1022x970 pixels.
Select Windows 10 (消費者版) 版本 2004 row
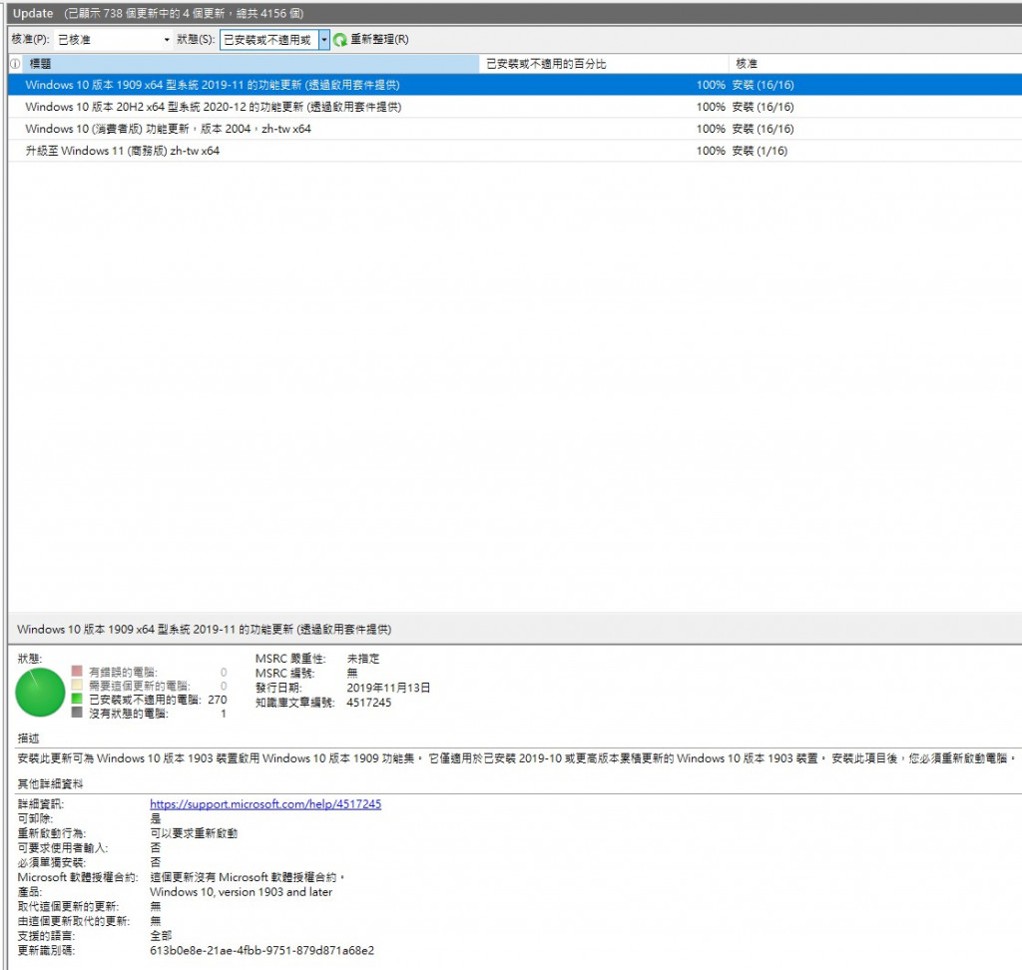point(515,129)
